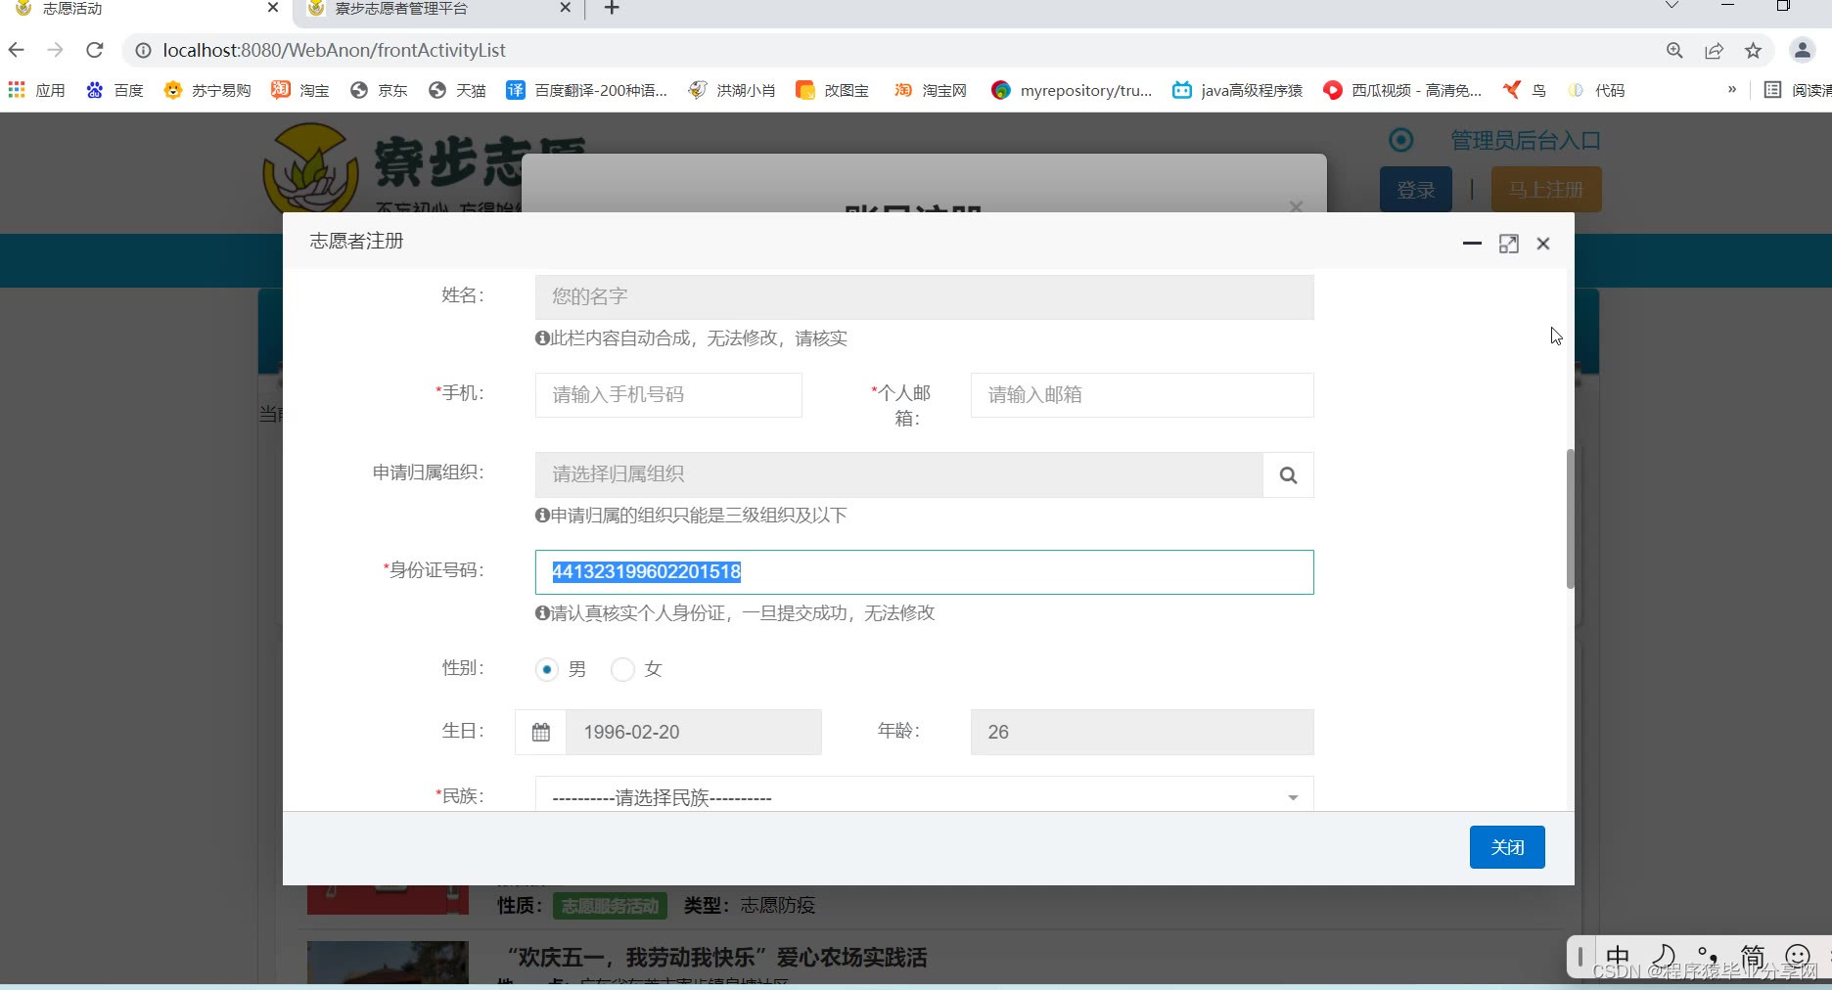Toggle IME punctuation mode icon
The width and height of the screenshot is (1832, 990).
coord(1708,956)
